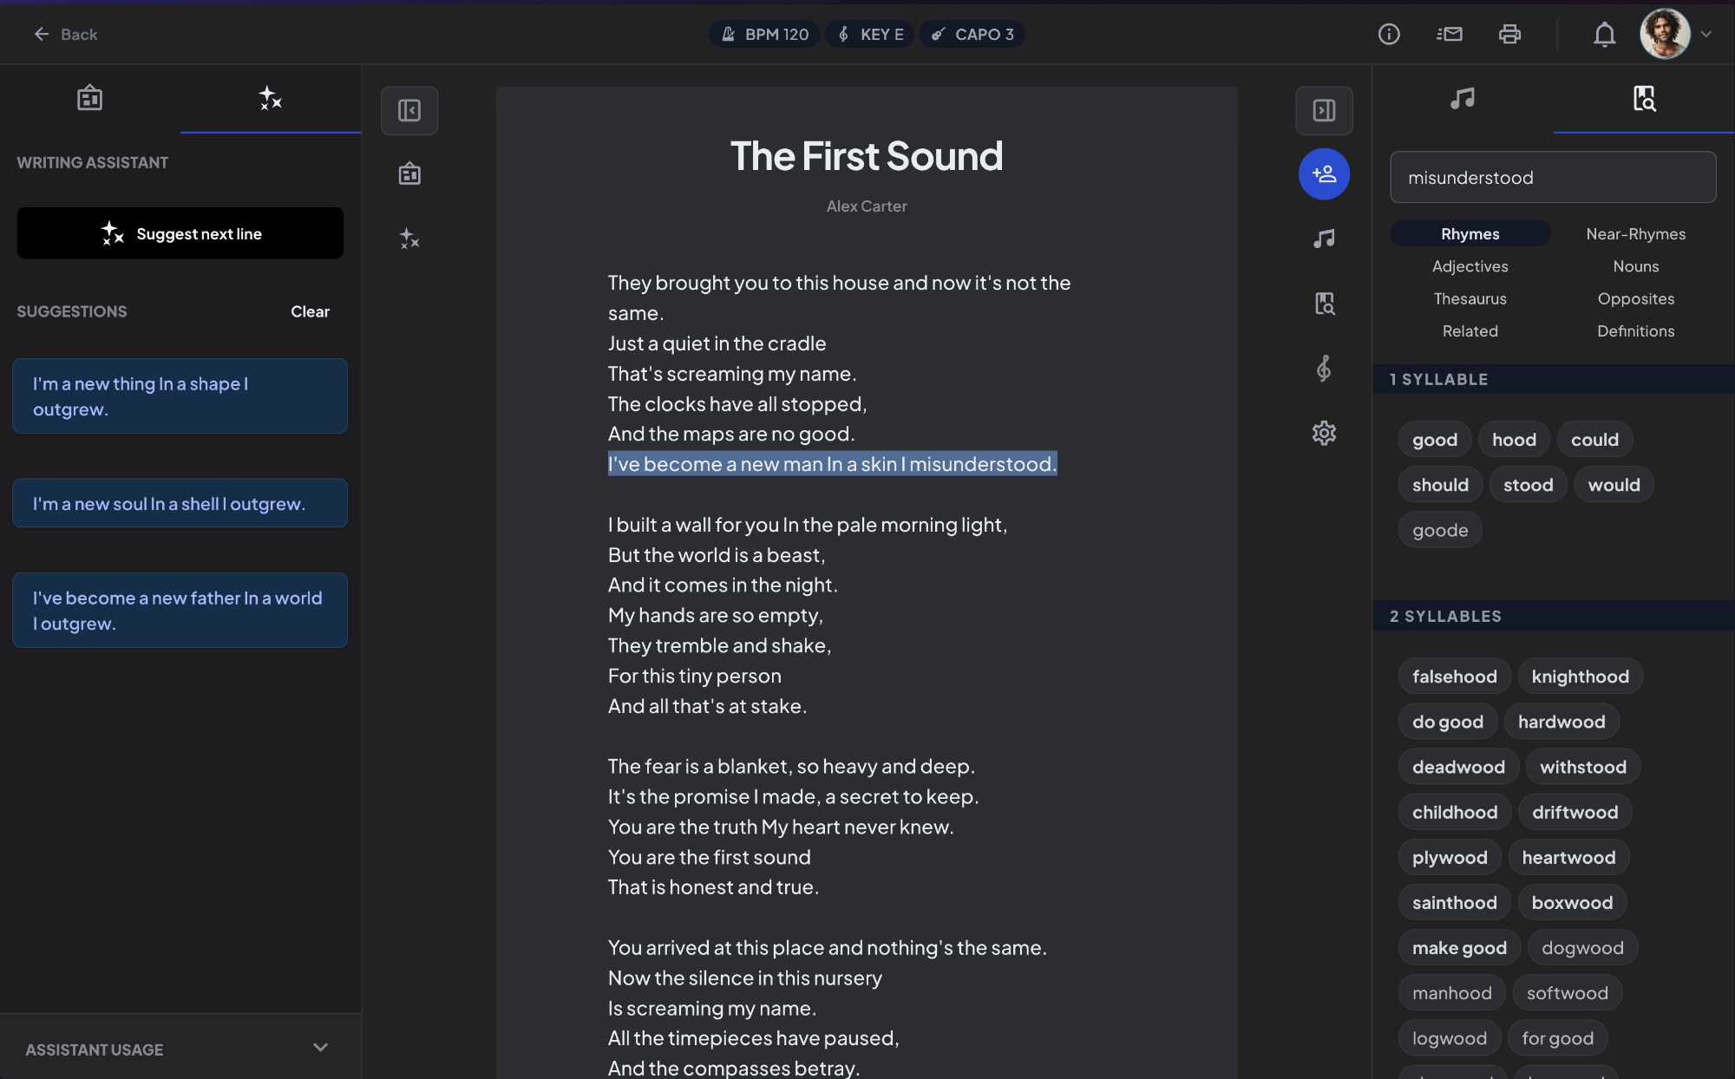Select the music note tool in right rail
Screen dimensions: 1735x1079
coord(1324,238)
